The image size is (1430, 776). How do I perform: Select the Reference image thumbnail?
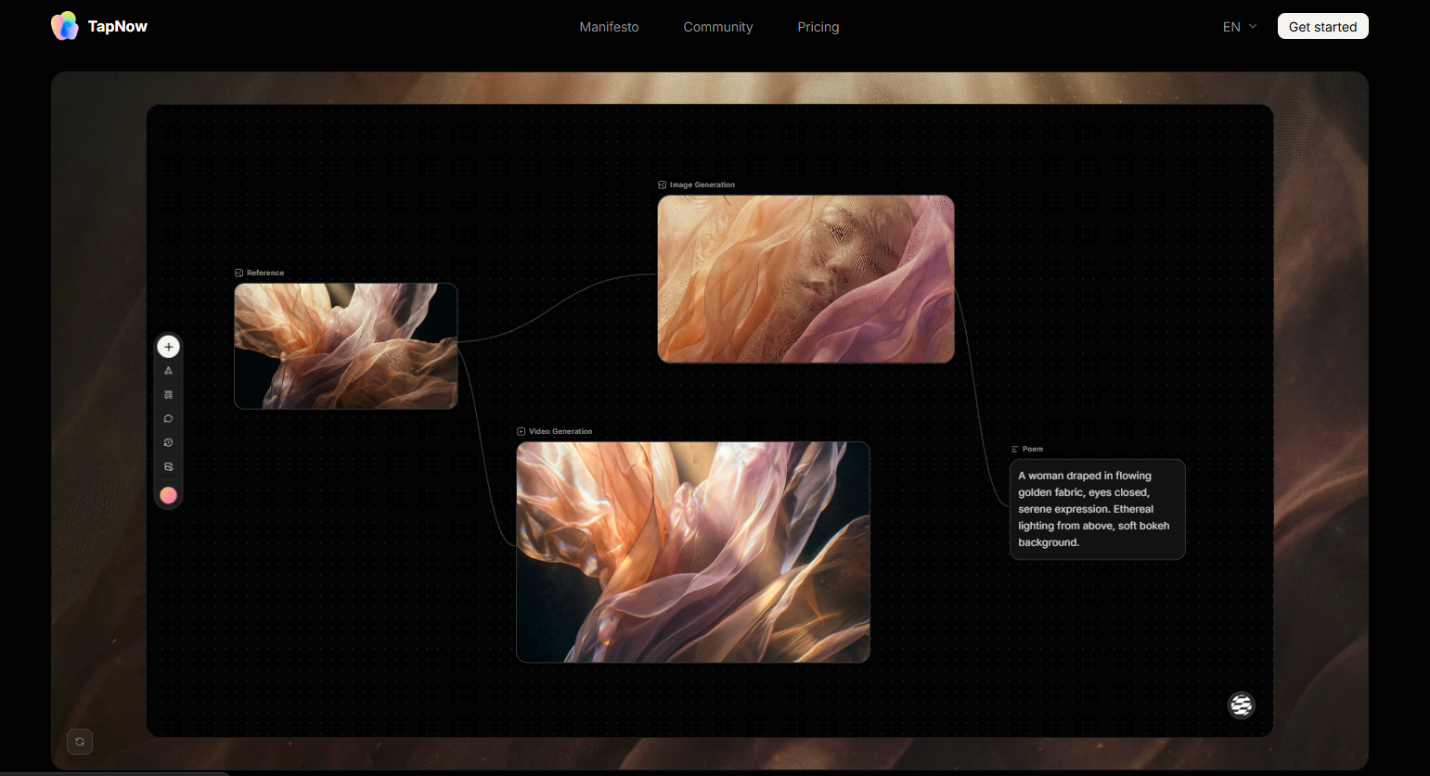click(346, 346)
